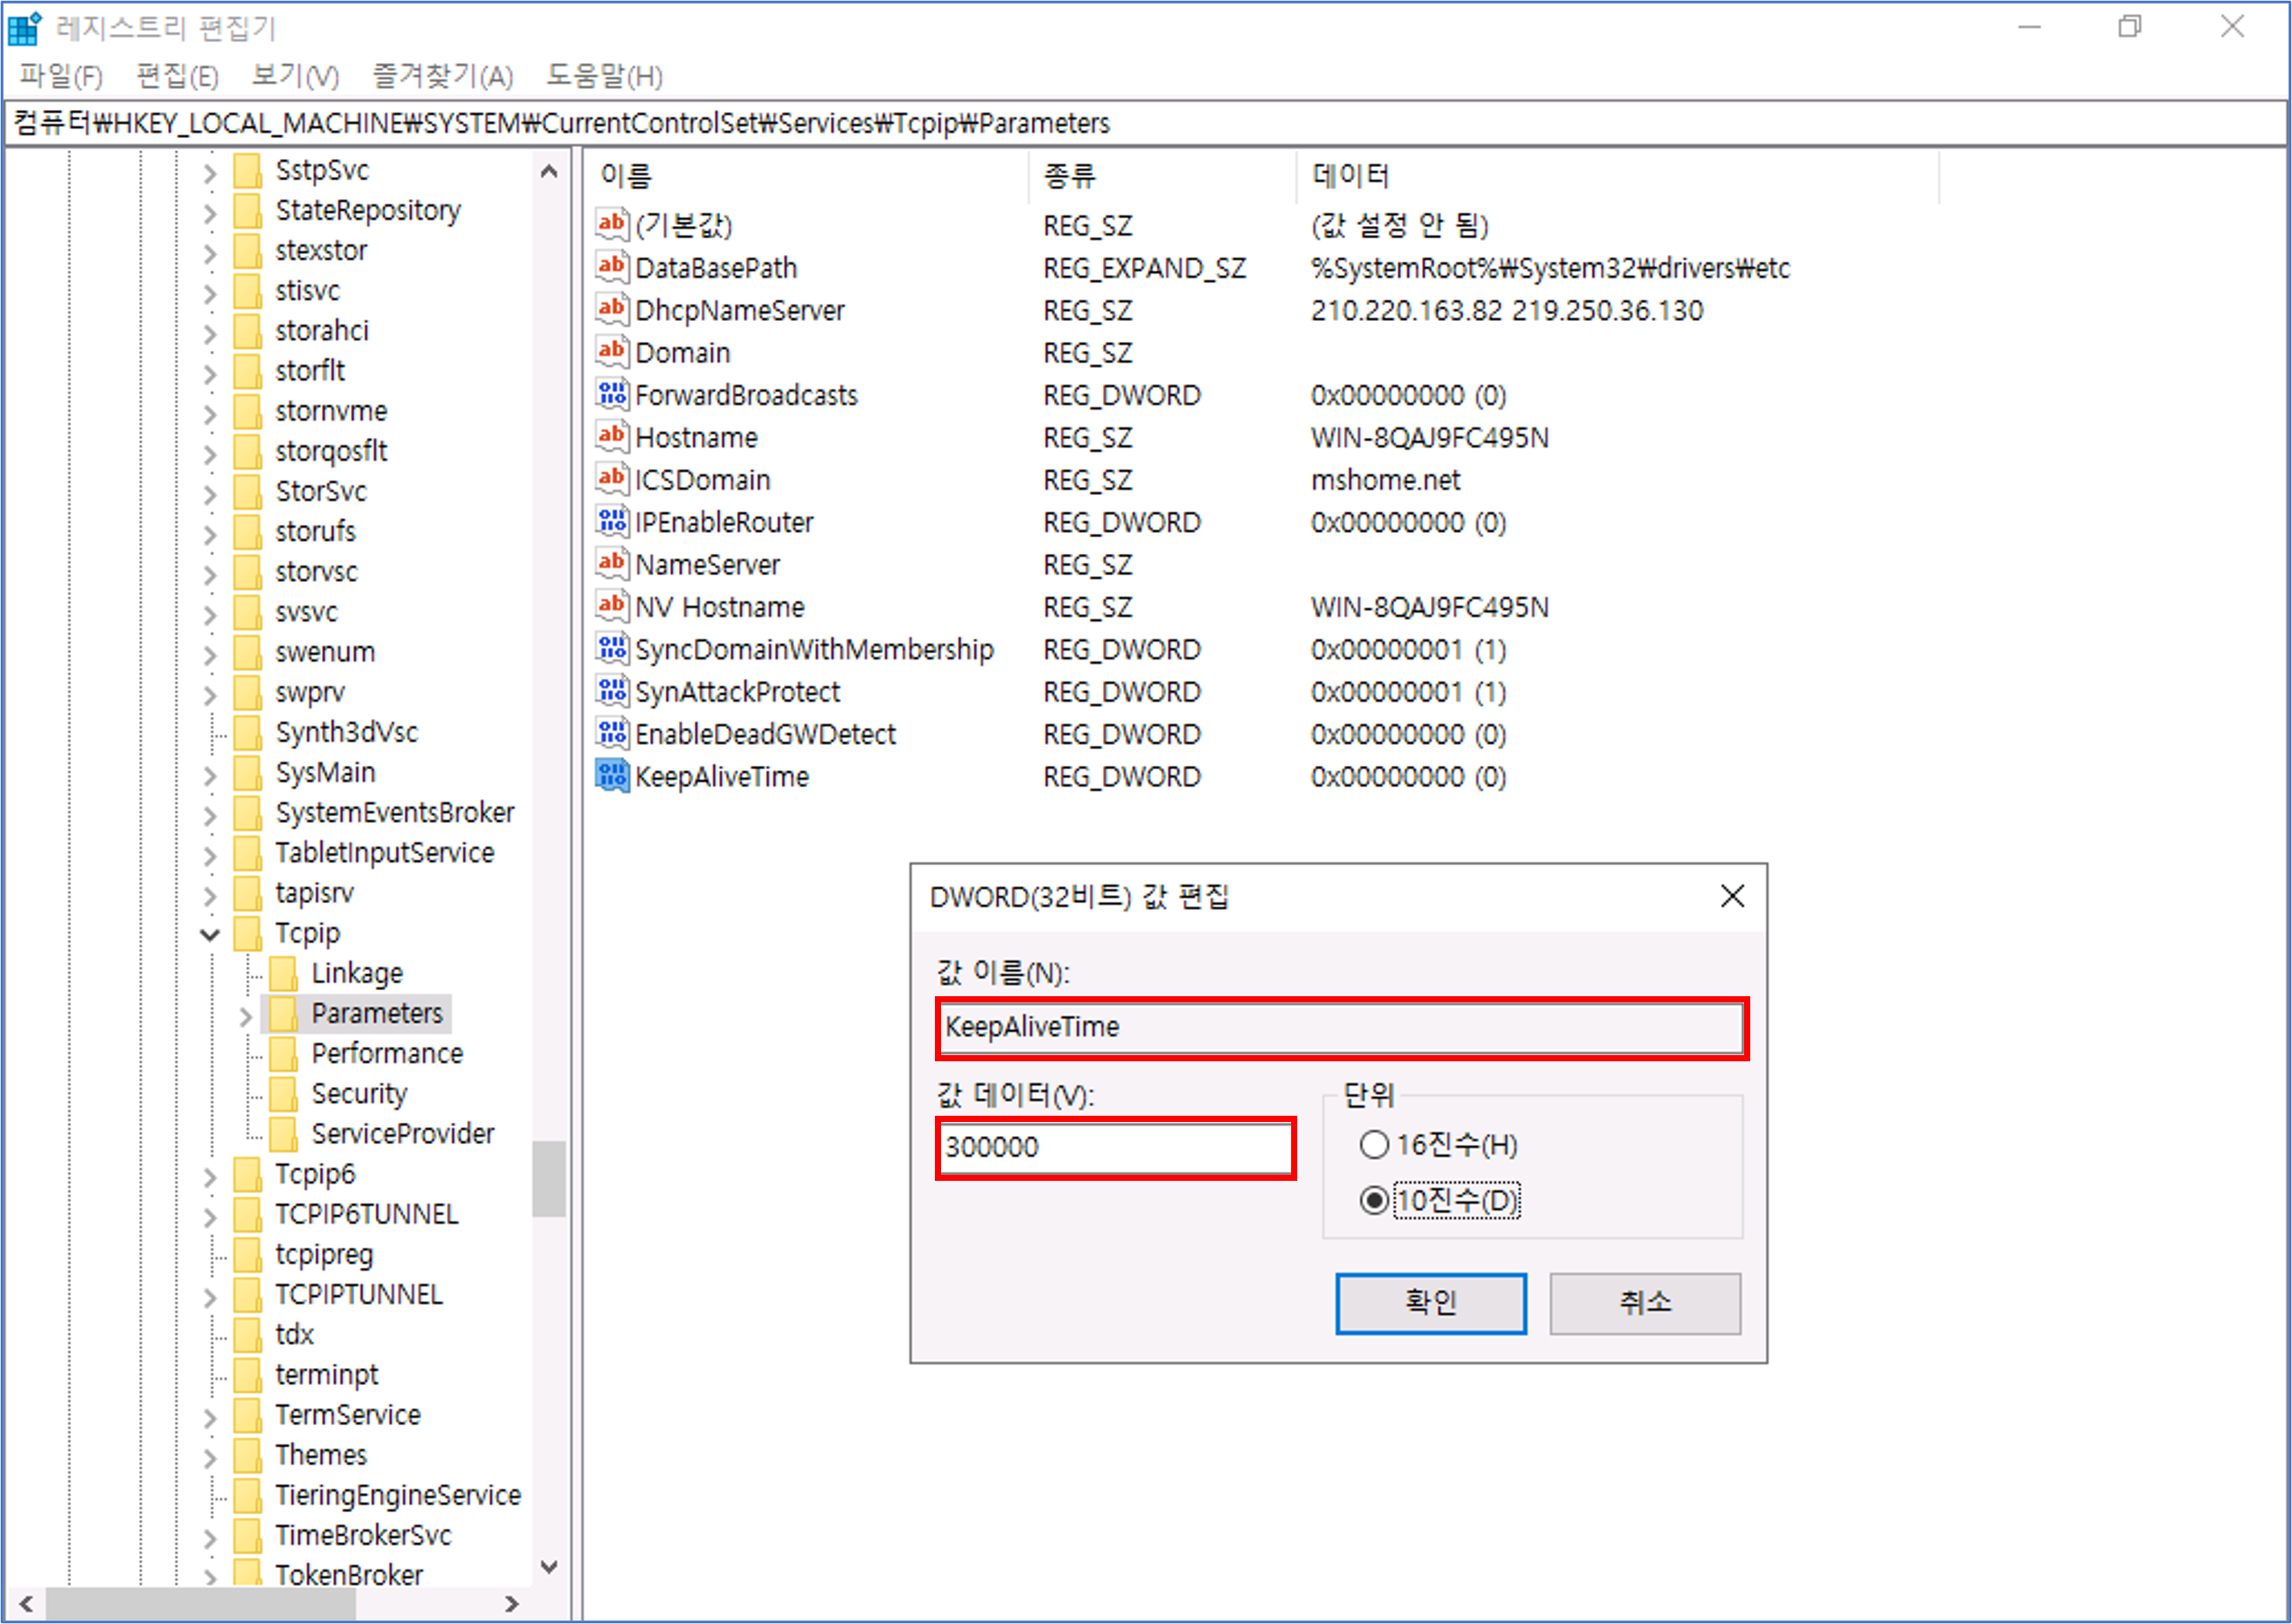Select the hexadecimal (16진수) radio button
The height and width of the screenshot is (1624, 2292).
(1374, 1144)
